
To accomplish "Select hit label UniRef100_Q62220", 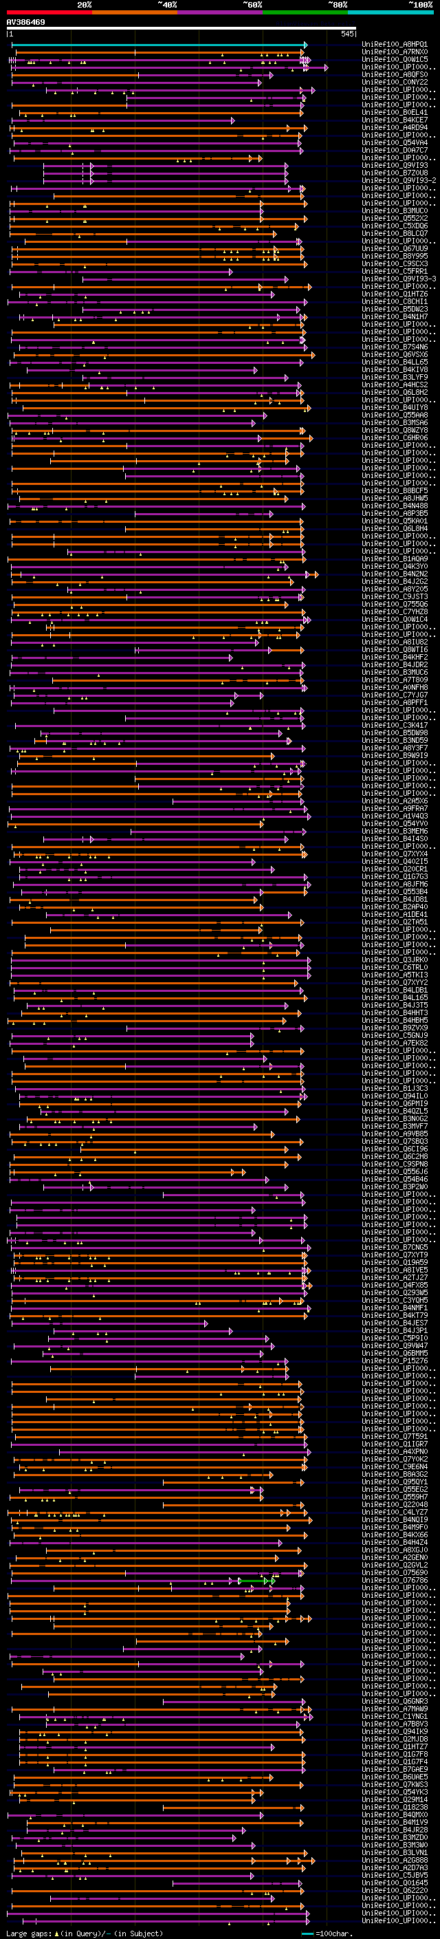I will pos(395,1890).
